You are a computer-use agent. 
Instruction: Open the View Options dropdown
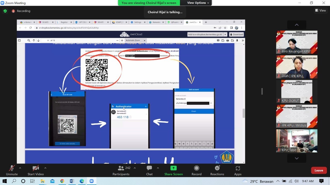(198, 3)
